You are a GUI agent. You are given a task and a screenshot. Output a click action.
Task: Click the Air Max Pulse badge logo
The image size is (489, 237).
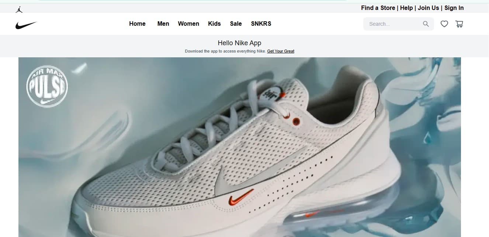click(47, 87)
